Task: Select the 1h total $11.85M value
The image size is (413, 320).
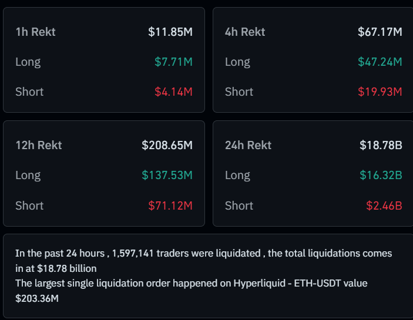Action: (x=170, y=32)
